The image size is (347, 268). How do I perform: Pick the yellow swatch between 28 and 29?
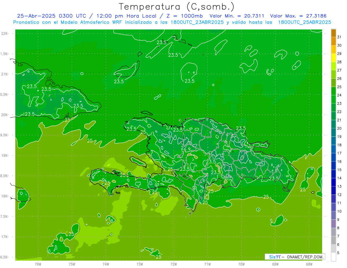(333, 58)
